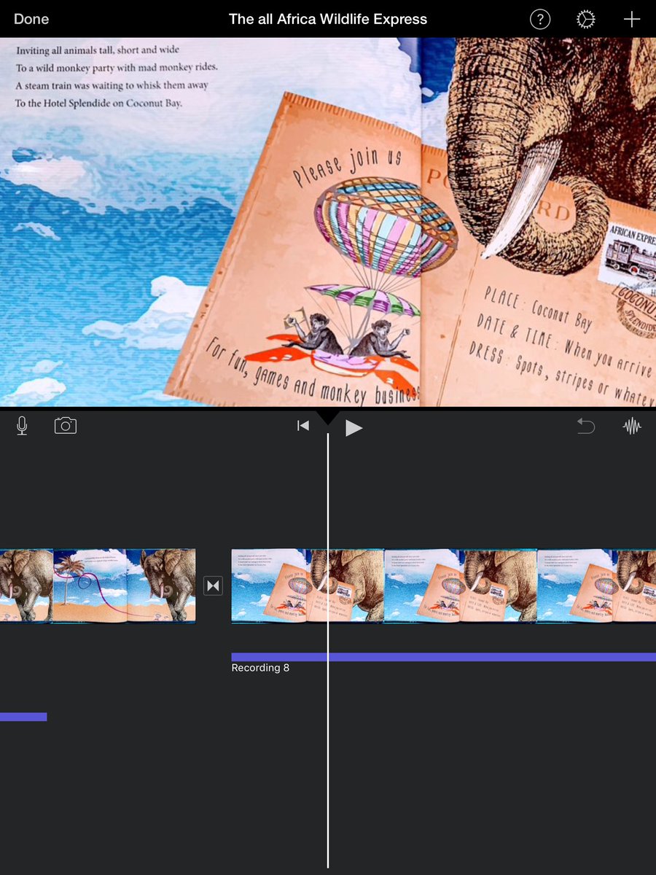
Task: Select the palm tree beach video clip
Action: pos(98,586)
